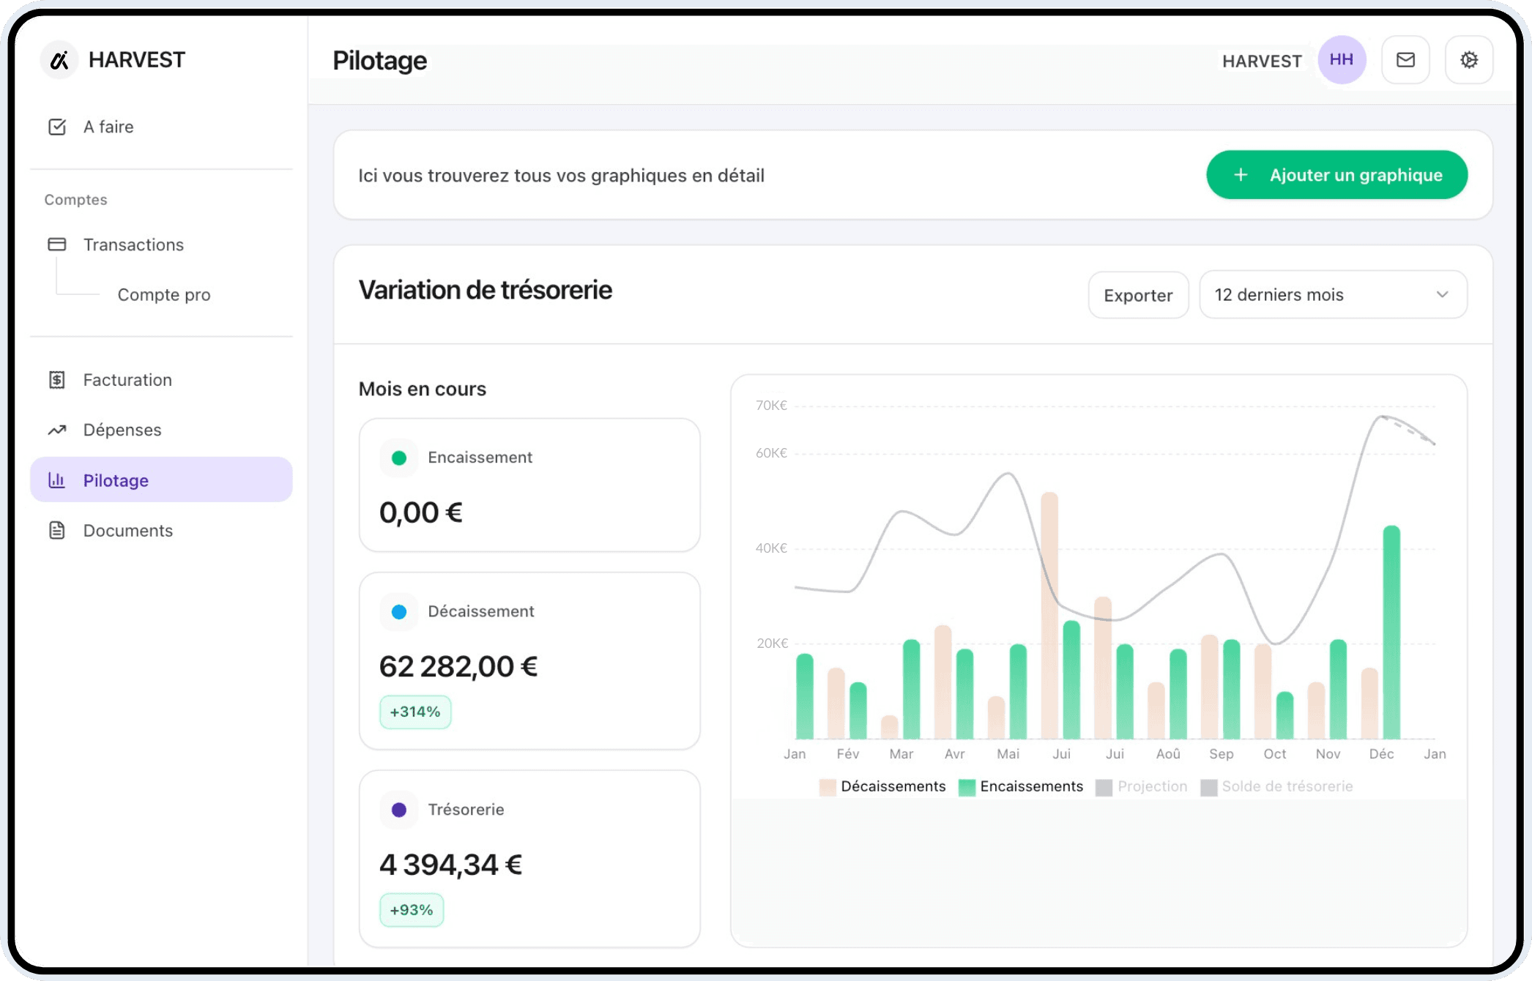Screen dimensions: 1532x981
Task: Click the Harvest logo icon
Action: (x=59, y=60)
